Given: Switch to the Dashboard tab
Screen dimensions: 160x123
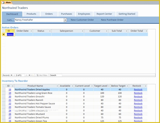Looking at the screenshot, I should [12, 14].
